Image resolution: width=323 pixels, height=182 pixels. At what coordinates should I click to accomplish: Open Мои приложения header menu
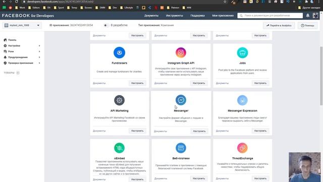click(x=223, y=16)
